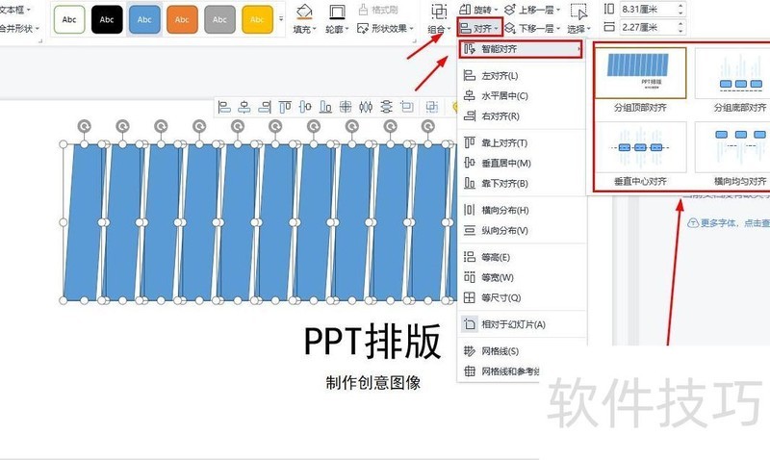The height and width of the screenshot is (460, 770).
Task: Choose 靠上对齐(T) from the align menu
Action: pos(522,142)
